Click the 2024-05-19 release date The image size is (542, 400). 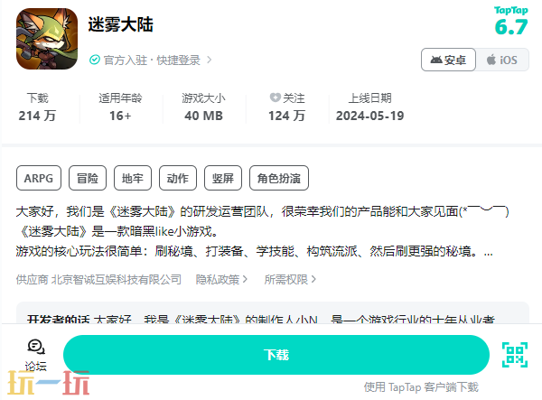click(369, 116)
